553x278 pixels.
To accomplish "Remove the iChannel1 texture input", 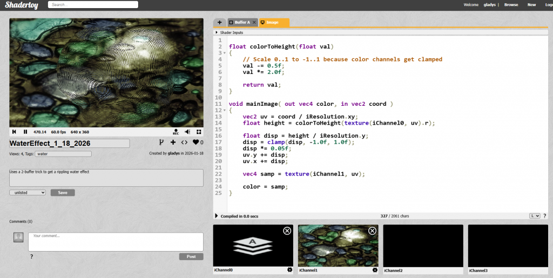I will 372,231.
